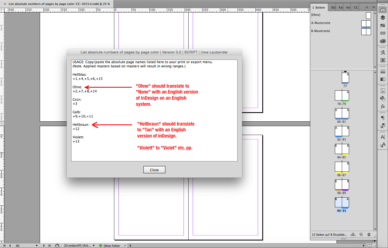Select spread 88-89 thumbnail
The height and width of the screenshot is (248, 388).
tap(342, 185)
